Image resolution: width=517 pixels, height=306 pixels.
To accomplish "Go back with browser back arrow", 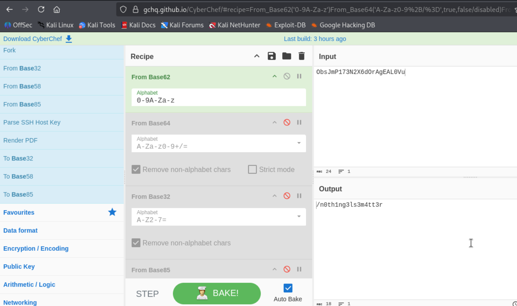I will [x=9, y=9].
